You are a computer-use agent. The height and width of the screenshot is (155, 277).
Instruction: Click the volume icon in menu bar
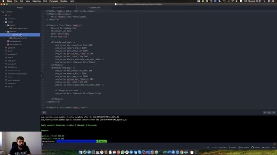[236, 1]
